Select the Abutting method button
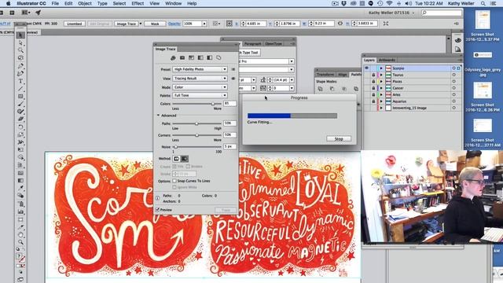This screenshot has height=283, width=503. click(x=176, y=159)
